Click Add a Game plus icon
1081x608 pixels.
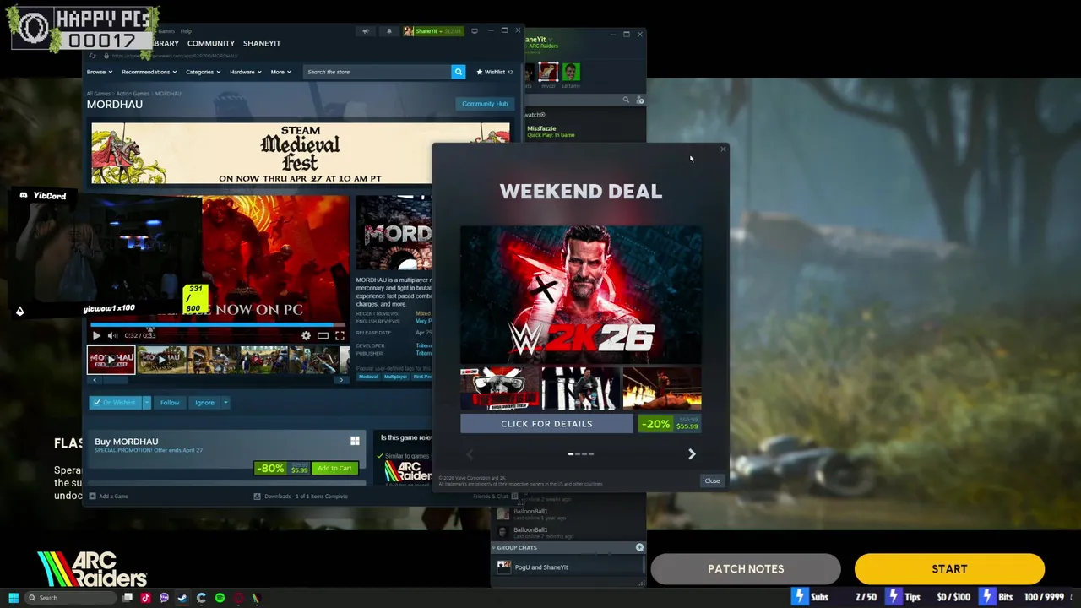tap(93, 497)
